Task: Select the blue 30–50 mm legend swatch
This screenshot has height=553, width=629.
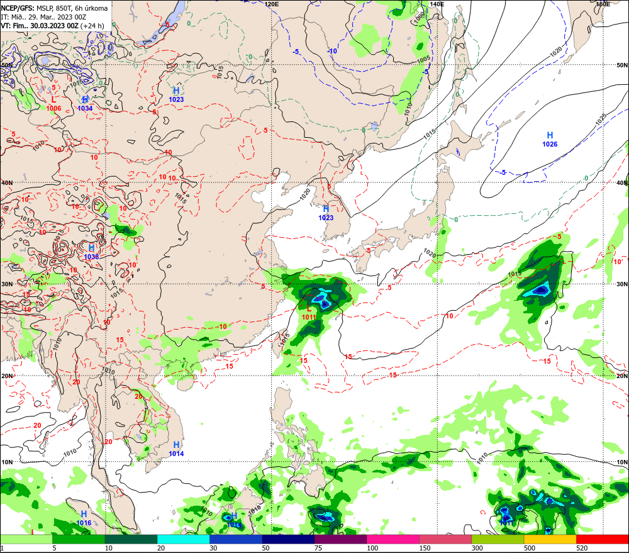Action: pyautogui.click(x=236, y=539)
